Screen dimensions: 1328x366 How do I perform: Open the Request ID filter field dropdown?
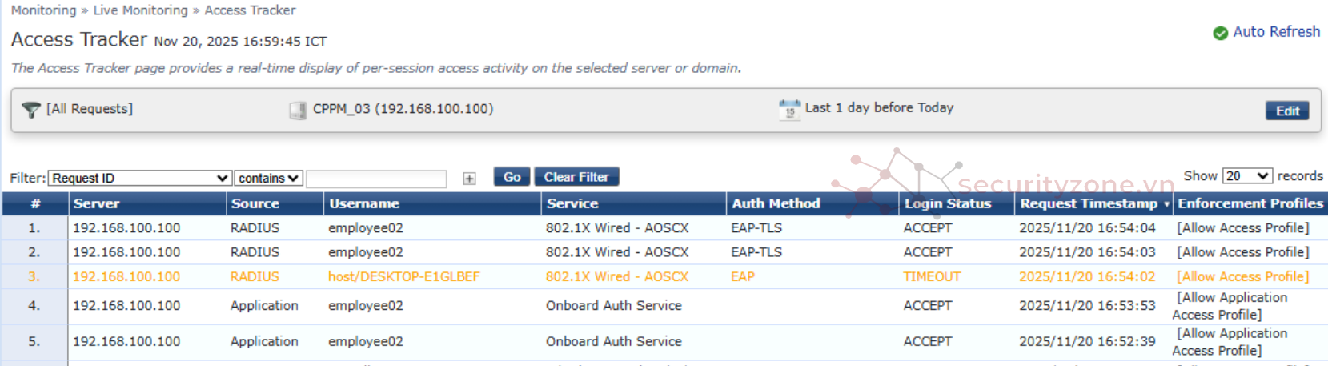pos(140,178)
